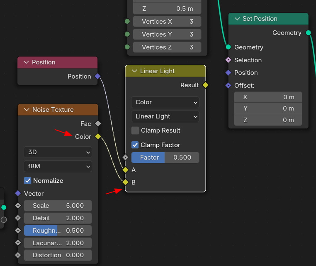Open the Color data type dropdown
Image resolution: width=316 pixels, height=266 pixels.
(x=165, y=102)
